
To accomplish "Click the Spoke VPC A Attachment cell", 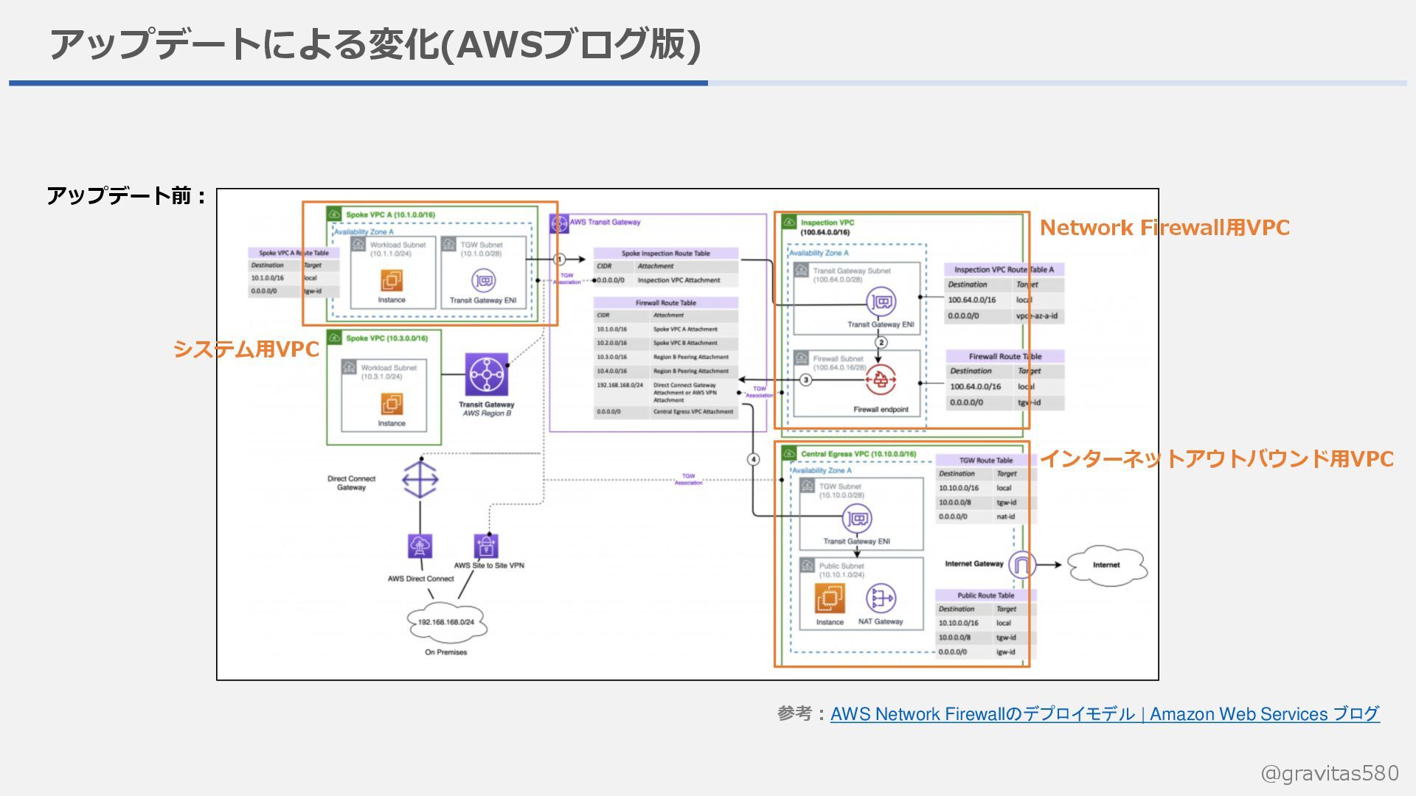I will [x=685, y=329].
